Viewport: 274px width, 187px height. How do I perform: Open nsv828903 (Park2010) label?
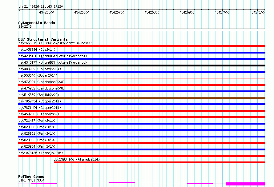[x=37, y=140]
